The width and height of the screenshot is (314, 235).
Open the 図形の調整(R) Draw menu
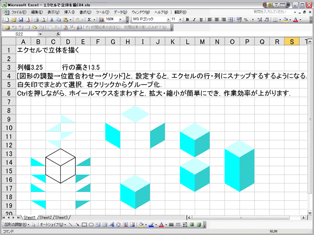[17, 225]
